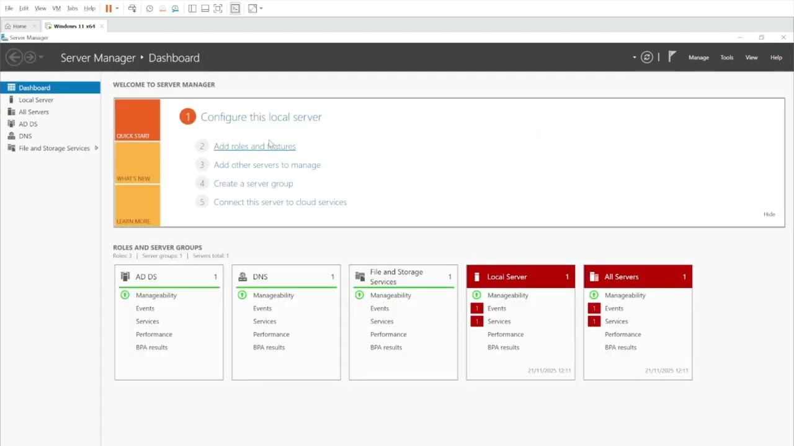Toggle the VMware library sidebar view
The height and width of the screenshot is (446, 794).
pyautogui.click(x=192, y=9)
